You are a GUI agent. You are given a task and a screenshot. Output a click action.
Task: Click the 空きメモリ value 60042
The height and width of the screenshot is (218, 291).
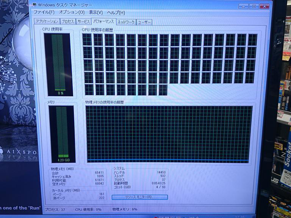coord(100,184)
